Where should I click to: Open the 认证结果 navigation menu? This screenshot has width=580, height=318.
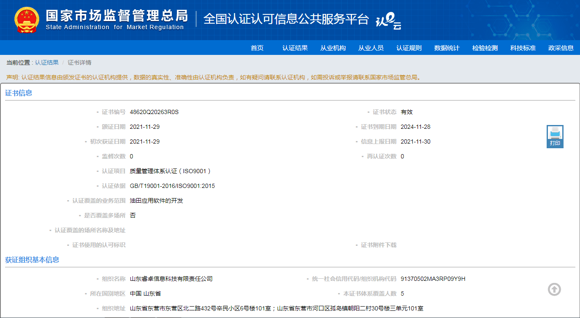295,48
